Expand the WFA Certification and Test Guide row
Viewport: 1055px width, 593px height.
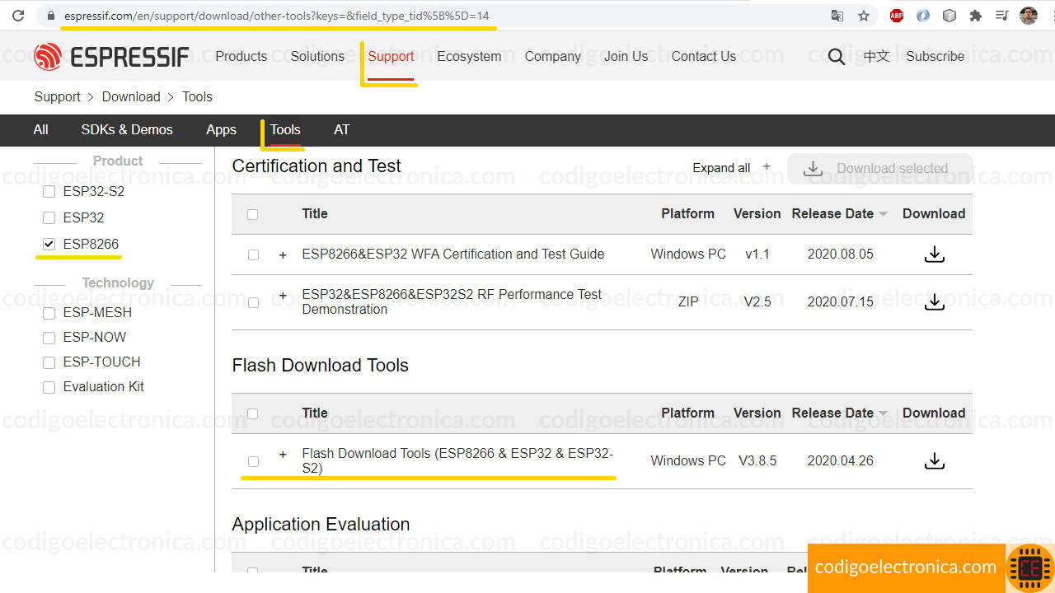pos(283,254)
